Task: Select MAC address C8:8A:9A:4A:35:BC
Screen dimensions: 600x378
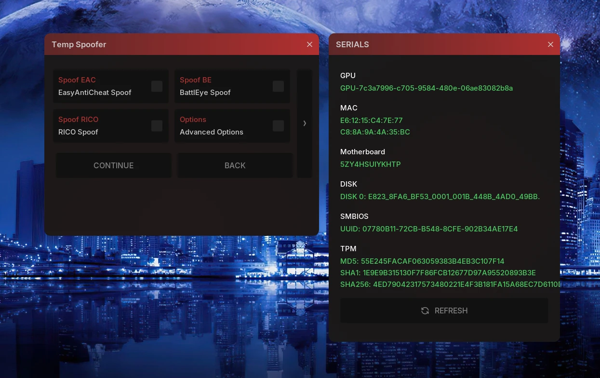Action: (x=375, y=132)
